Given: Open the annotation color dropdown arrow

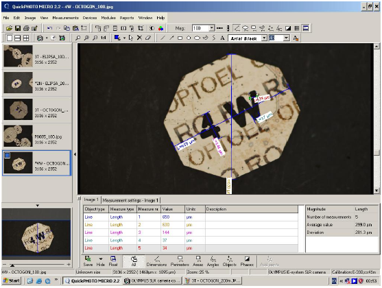Looking at the screenshot, I should (x=124, y=38).
